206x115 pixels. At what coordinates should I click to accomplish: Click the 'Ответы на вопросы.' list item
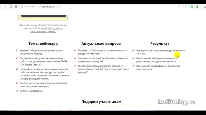(x=32, y=91)
